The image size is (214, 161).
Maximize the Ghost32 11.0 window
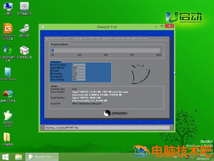pyautogui.click(x=162, y=26)
